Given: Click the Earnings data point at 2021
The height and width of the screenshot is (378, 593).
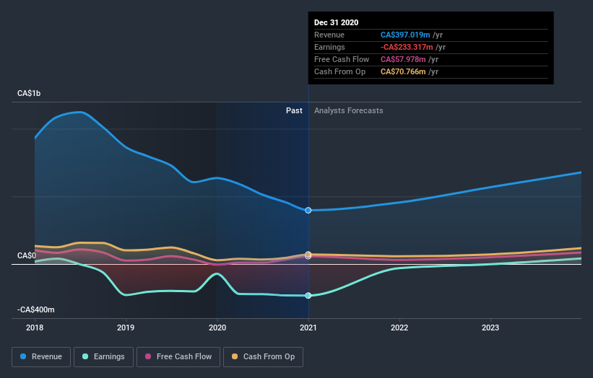Looking at the screenshot, I should pos(308,295).
